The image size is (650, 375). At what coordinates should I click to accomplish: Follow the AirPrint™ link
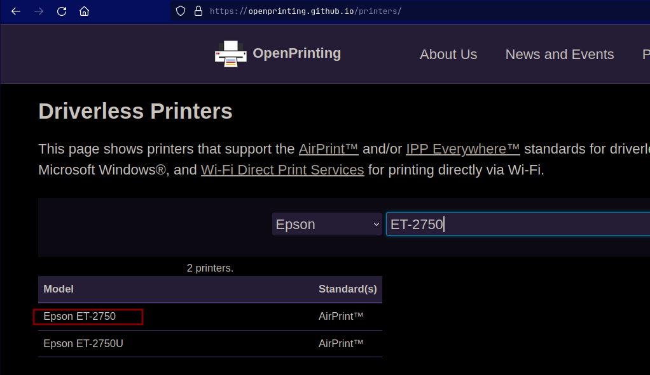pos(328,149)
